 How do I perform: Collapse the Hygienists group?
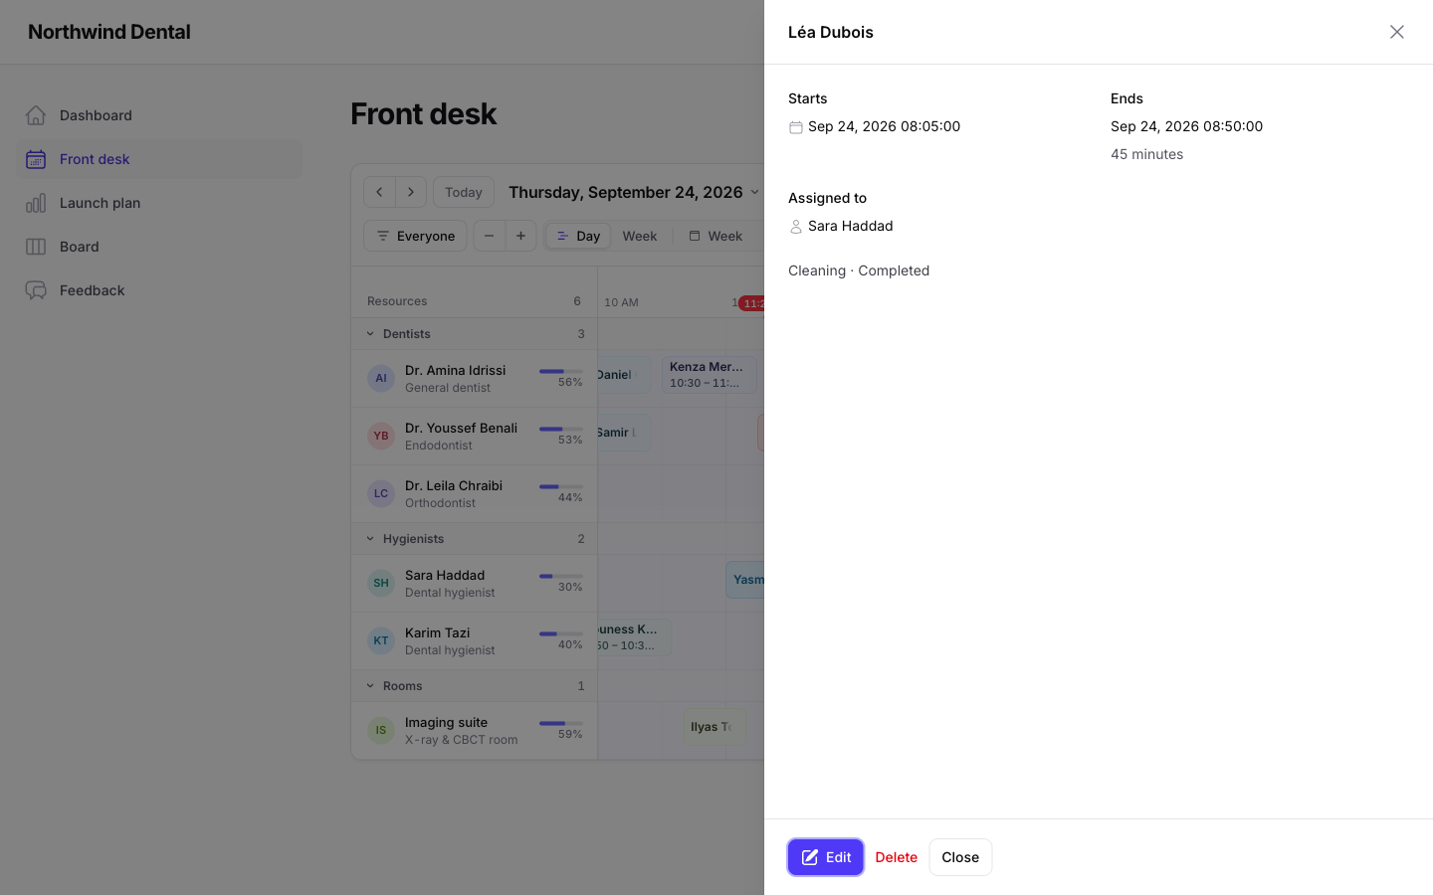point(370,539)
